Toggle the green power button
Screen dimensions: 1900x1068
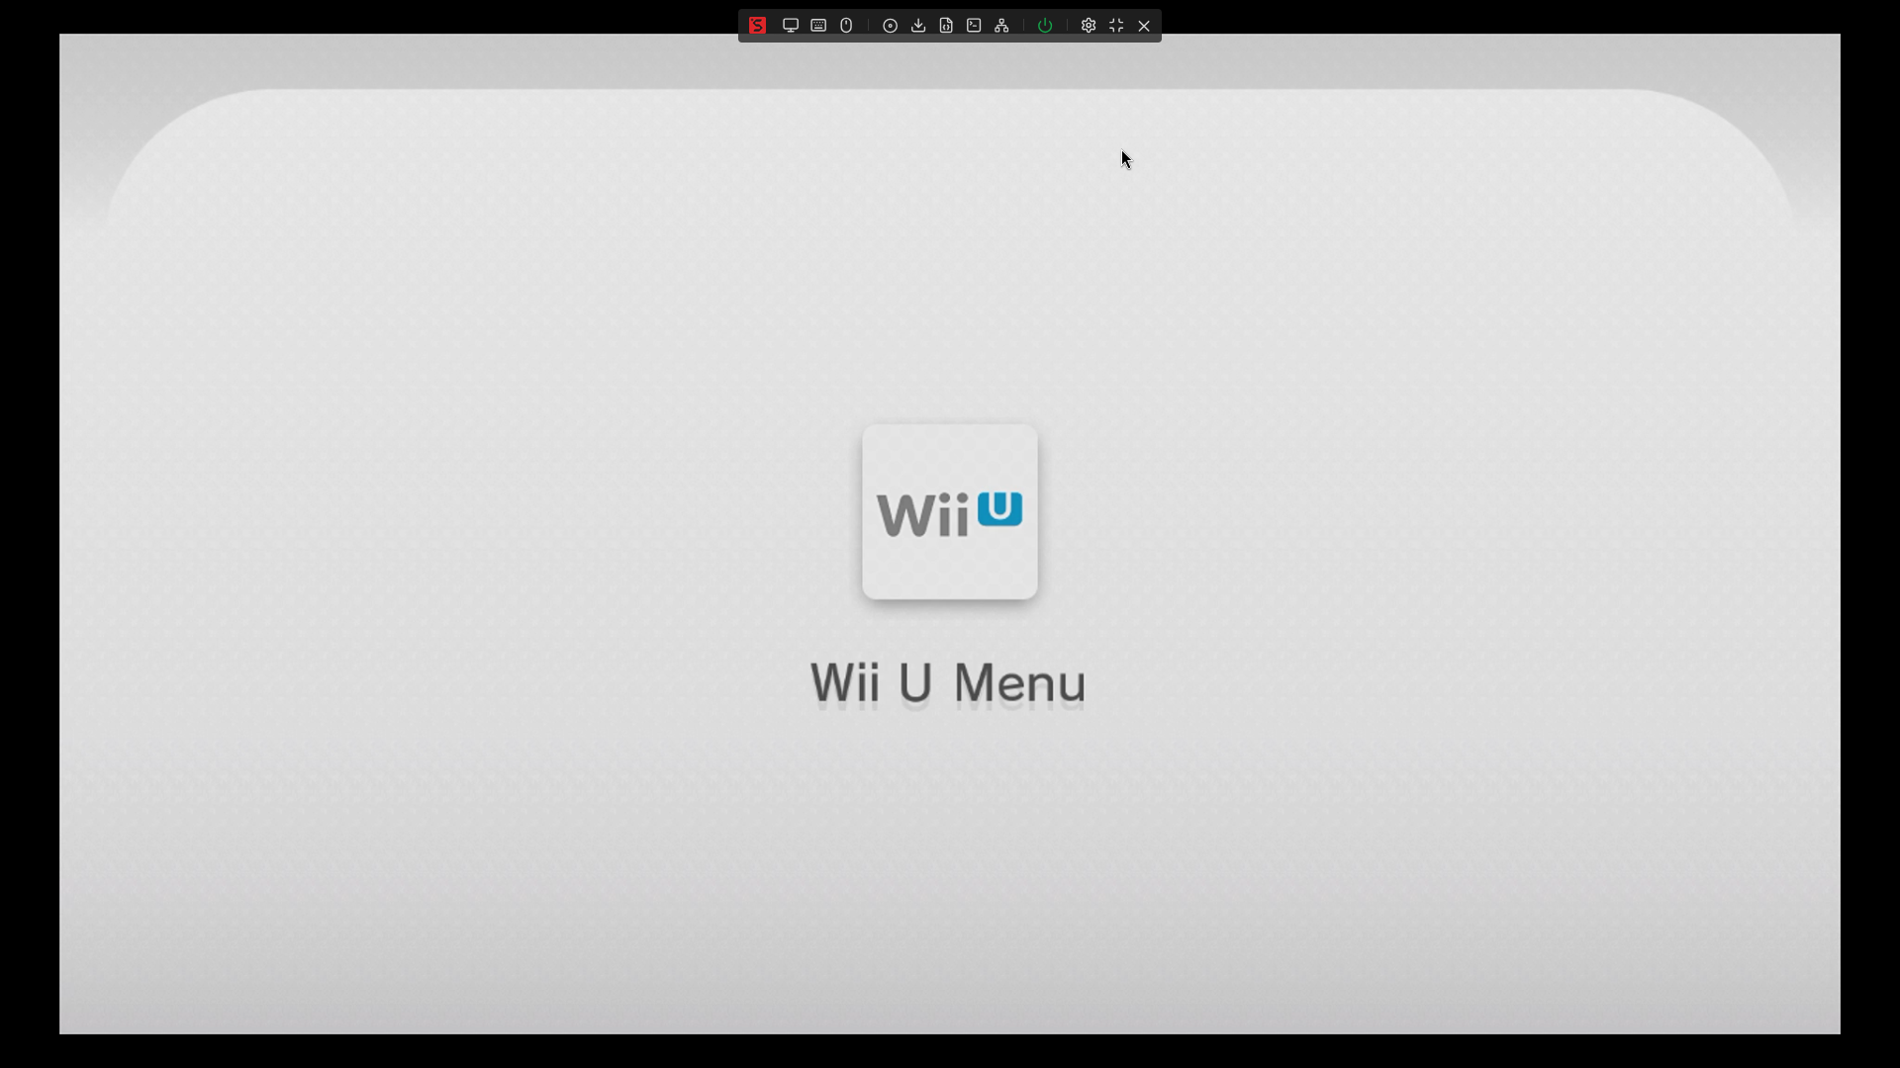tap(1045, 26)
